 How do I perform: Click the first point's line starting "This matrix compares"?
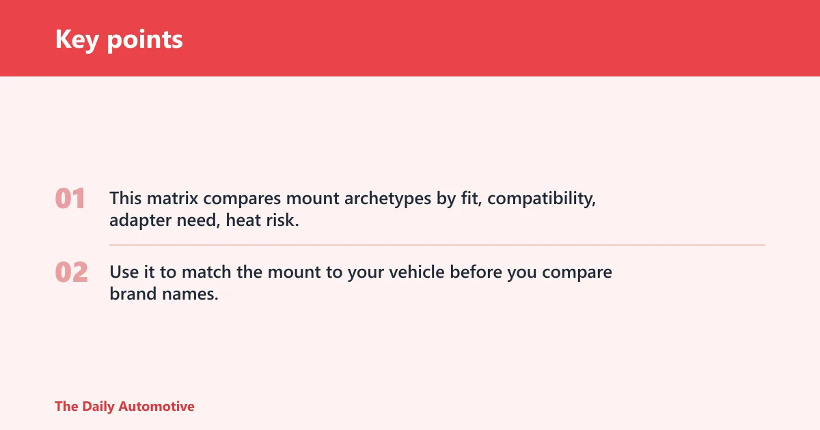coord(353,199)
